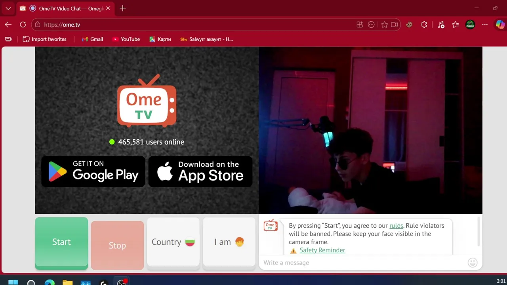Click the Write a message field
This screenshot has width=507, height=285.
coord(362,262)
